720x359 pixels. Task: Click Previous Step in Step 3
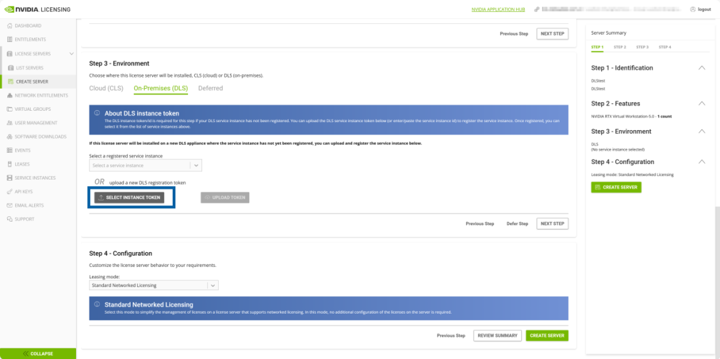[x=480, y=224]
